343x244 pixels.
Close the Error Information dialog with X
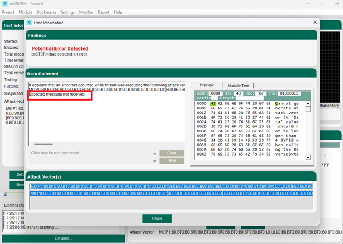(x=315, y=23)
